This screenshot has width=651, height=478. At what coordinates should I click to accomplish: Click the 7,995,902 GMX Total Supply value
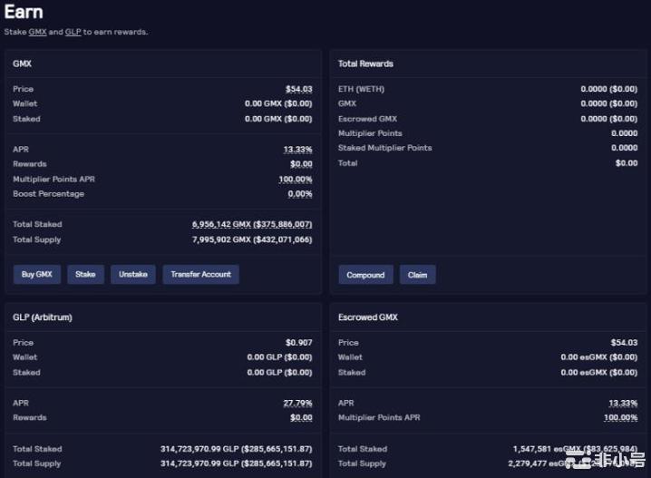(x=252, y=239)
